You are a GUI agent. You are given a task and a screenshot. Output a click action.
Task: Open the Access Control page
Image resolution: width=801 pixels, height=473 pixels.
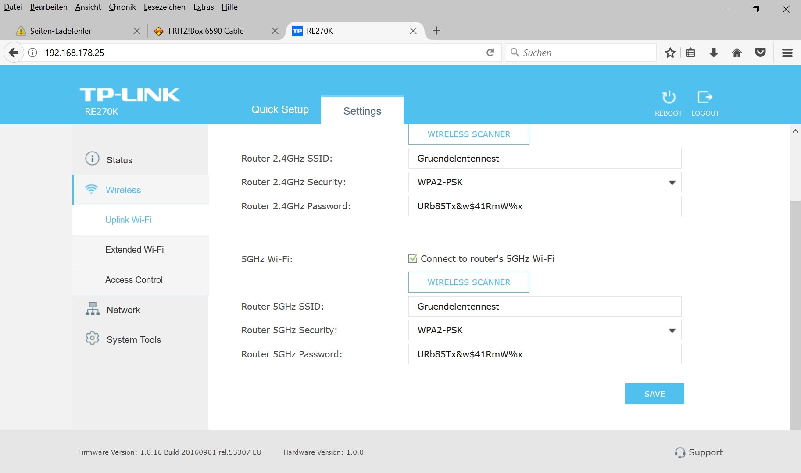click(x=140, y=280)
